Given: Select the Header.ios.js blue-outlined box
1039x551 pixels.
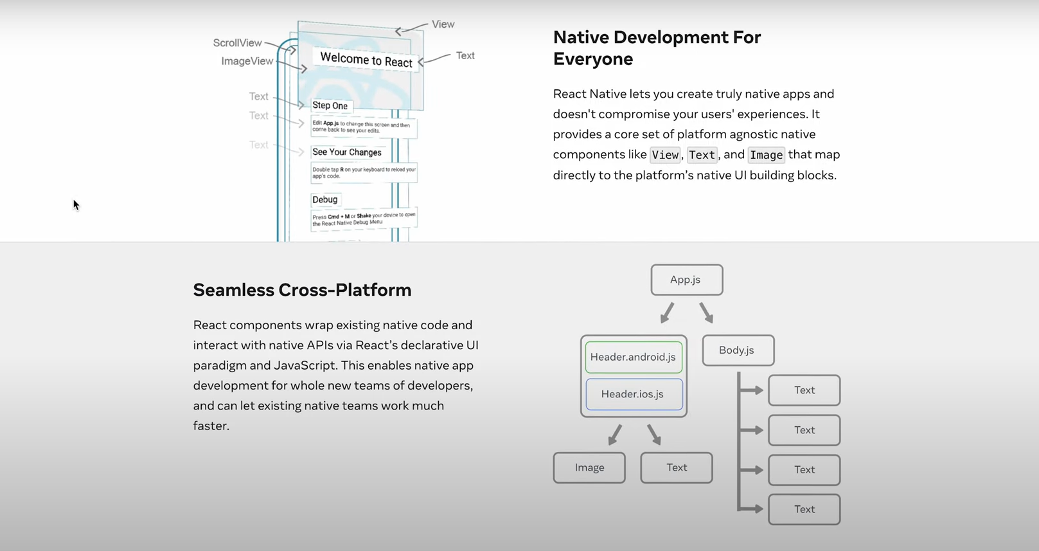Looking at the screenshot, I should click(x=633, y=394).
